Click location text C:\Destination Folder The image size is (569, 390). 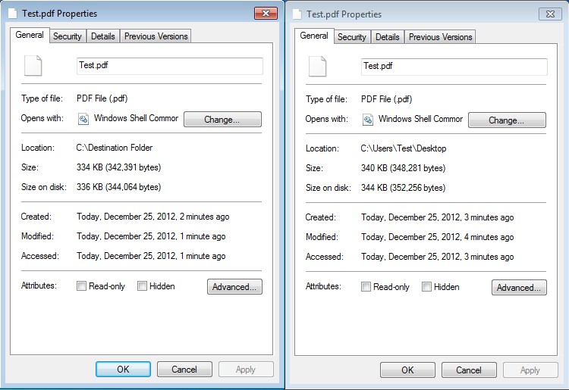tap(115, 148)
